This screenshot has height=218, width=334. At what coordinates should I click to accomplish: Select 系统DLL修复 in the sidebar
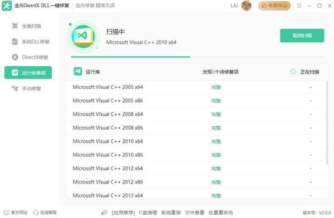click(31, 42)
